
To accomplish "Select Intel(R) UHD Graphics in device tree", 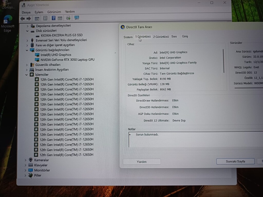I will 56,55.
